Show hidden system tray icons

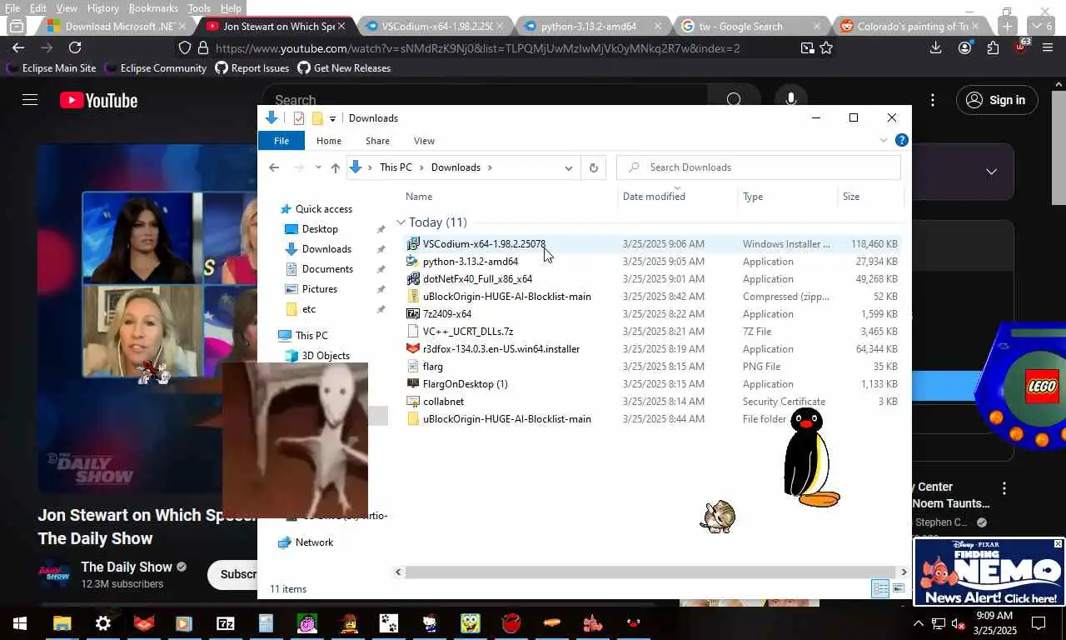pos(919,622)
